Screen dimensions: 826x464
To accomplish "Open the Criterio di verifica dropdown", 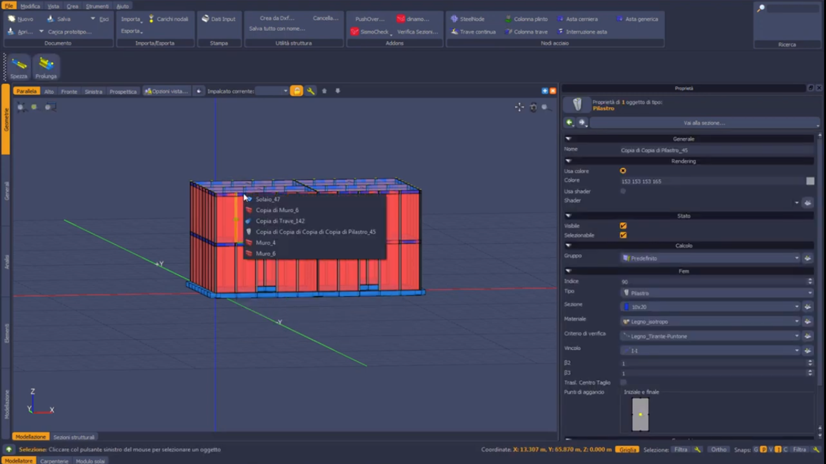I will click(x=711, y=336).
